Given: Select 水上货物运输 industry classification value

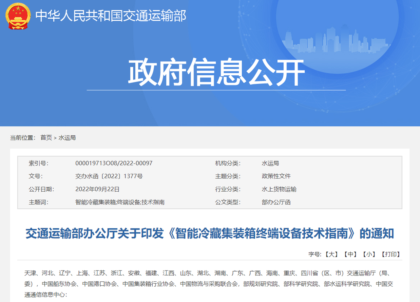Looking at the screenshot, I should [x=279, y=189].
